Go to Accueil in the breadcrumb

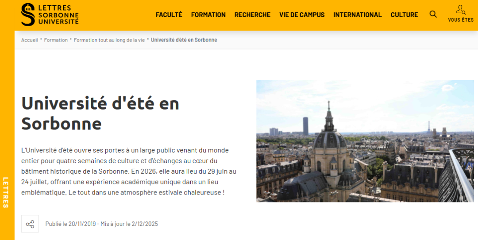(30, 40)
